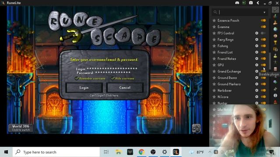Open OBS Studio from the taskbar
This screenshot has width=280, height=157.
tap(153, 152)
